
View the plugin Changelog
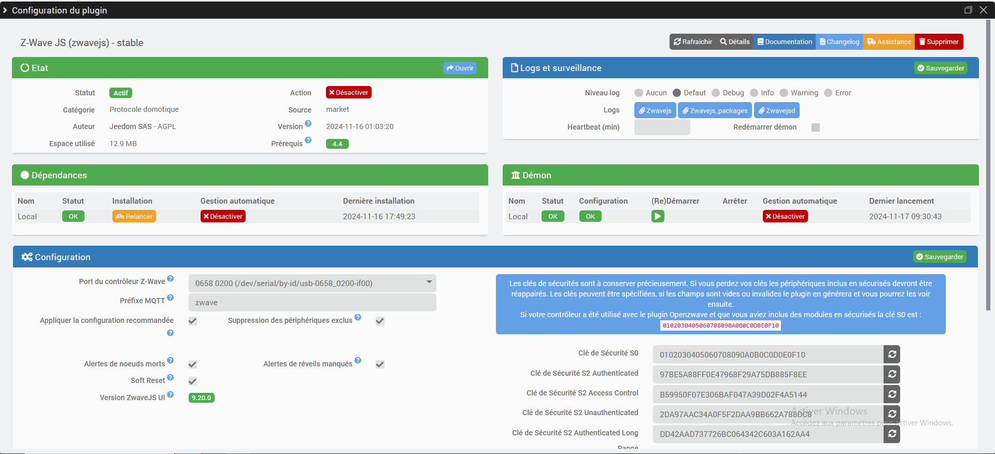pos(840,42)
